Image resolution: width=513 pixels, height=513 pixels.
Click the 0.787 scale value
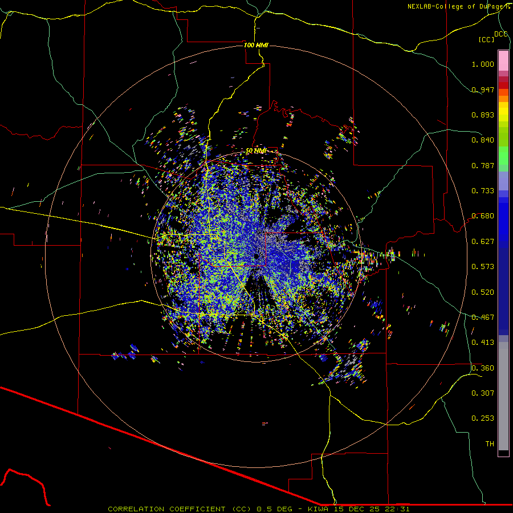pyautogui.click(x=483, y=165)
